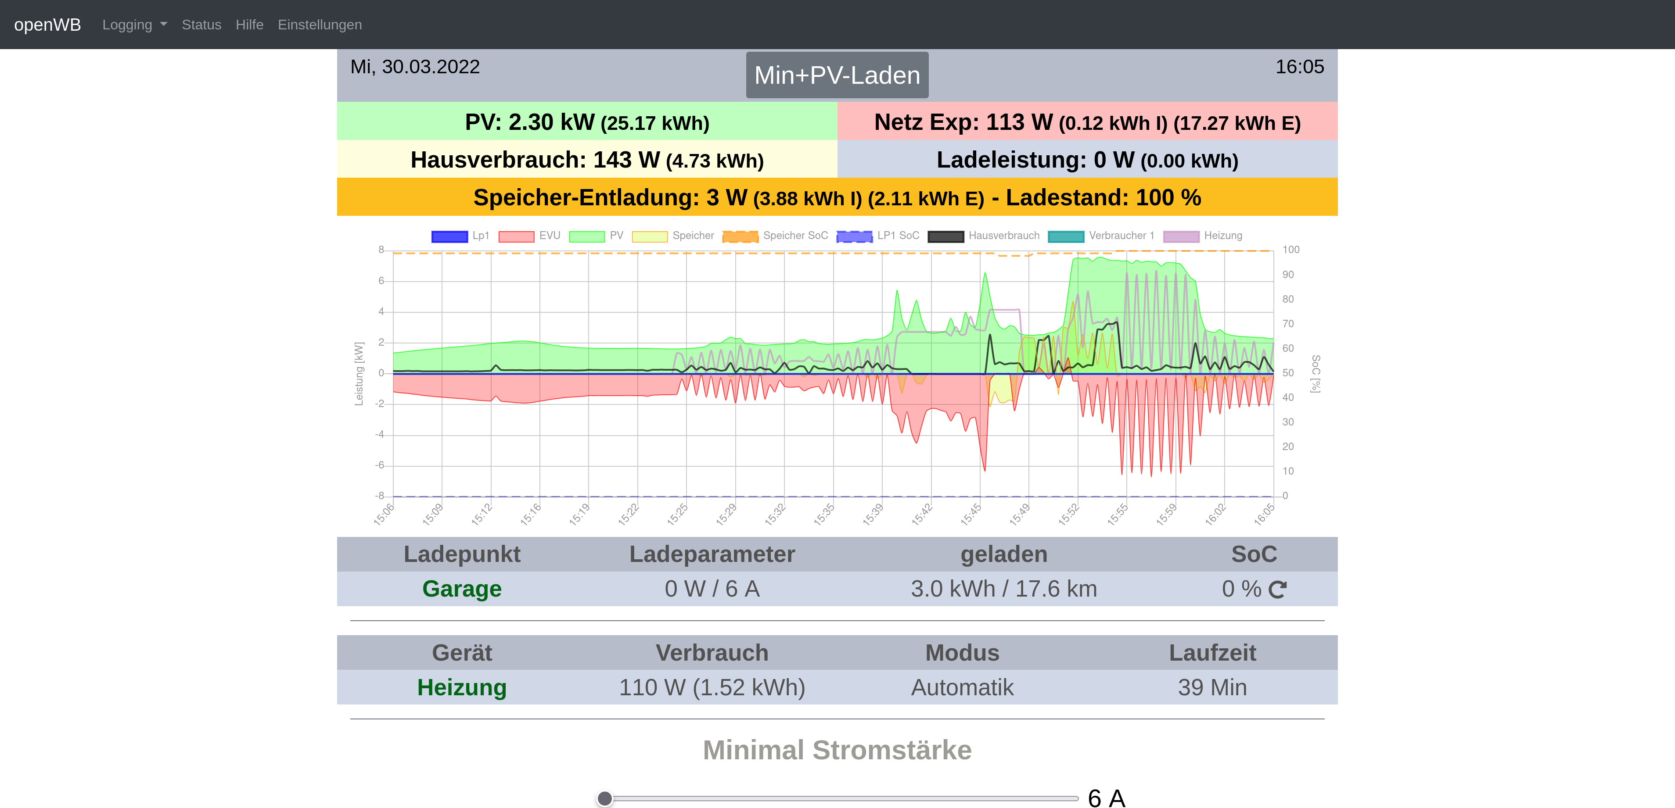Click the Min+PV-Laden mode button
This screenshot has width=1675, height=808.
(837, 75)
